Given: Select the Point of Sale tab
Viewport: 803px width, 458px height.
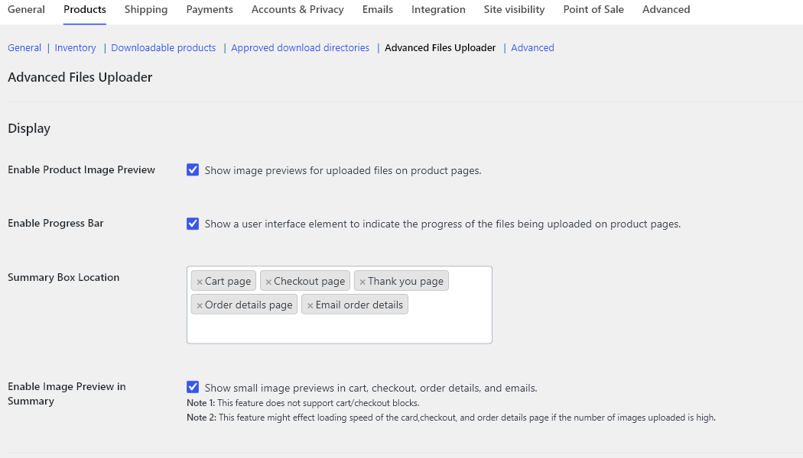Looking at the screenshot, I should pyautogui.click(x=593, y=10).
